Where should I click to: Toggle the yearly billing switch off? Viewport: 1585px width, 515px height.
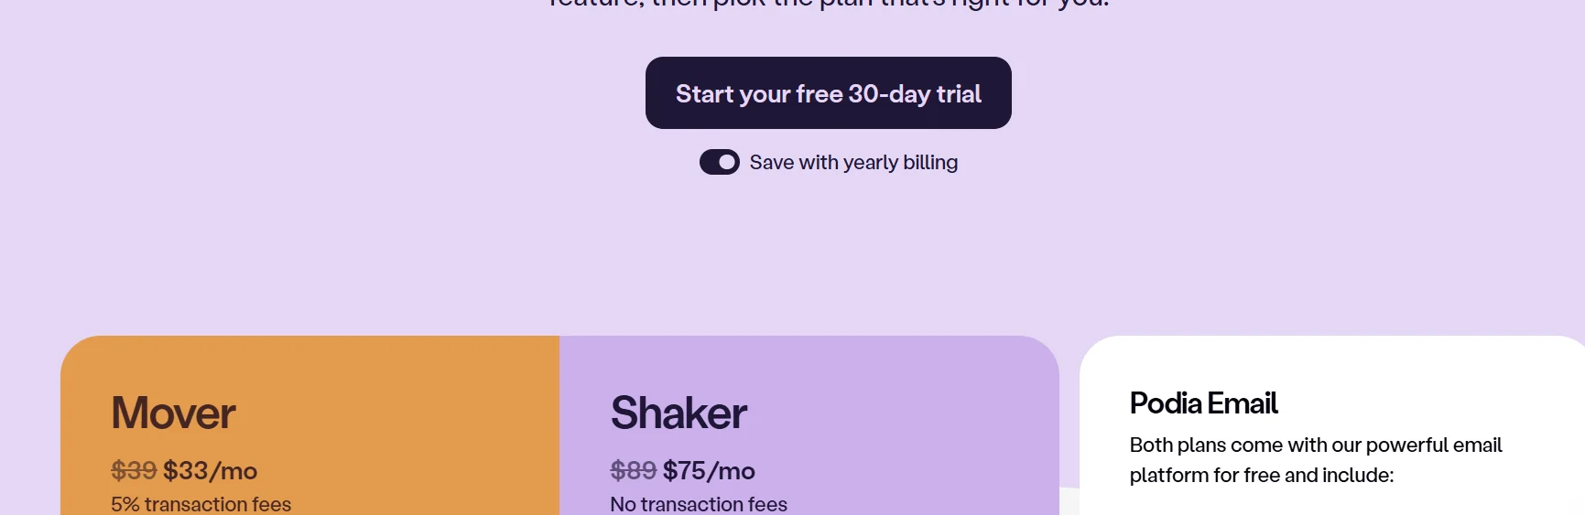pos(719,162)
